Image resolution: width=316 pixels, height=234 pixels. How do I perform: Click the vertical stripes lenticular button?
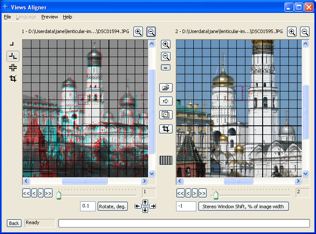tap(166, 160)
